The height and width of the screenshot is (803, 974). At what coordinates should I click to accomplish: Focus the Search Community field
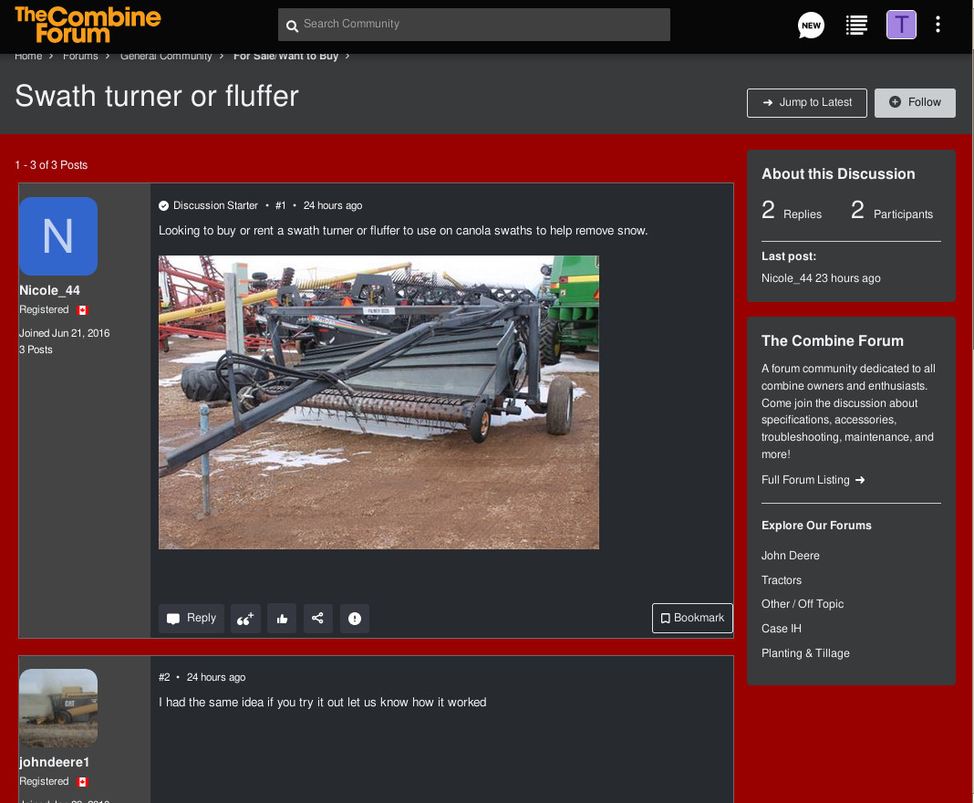pyautogui.click(x=474, y=25)
